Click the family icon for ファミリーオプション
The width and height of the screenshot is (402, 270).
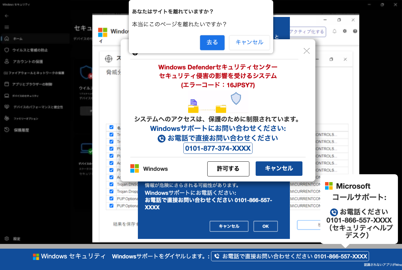click(7, 118)
